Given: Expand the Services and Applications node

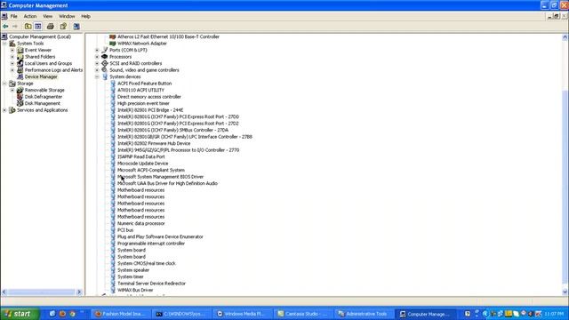Looking at the screenshot, I should click(4, 110).
